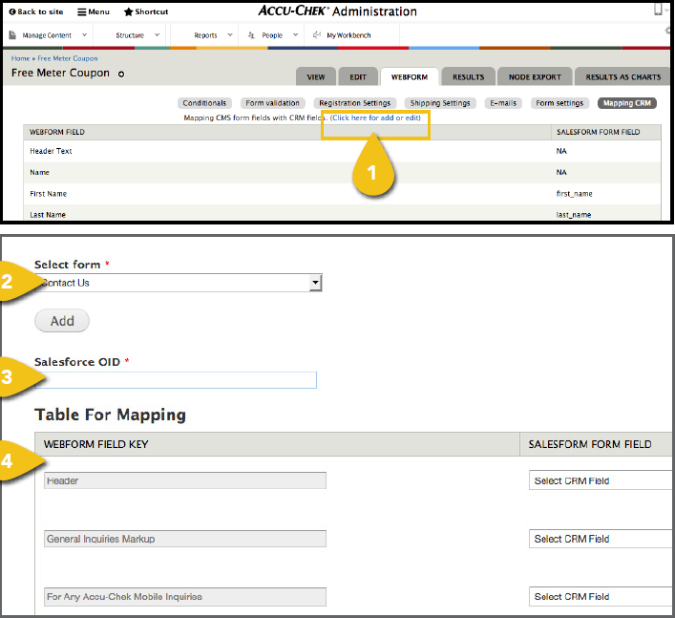Open the Select form dropdown showing Contact Us
675x618 pixels.
pos(179,283)
